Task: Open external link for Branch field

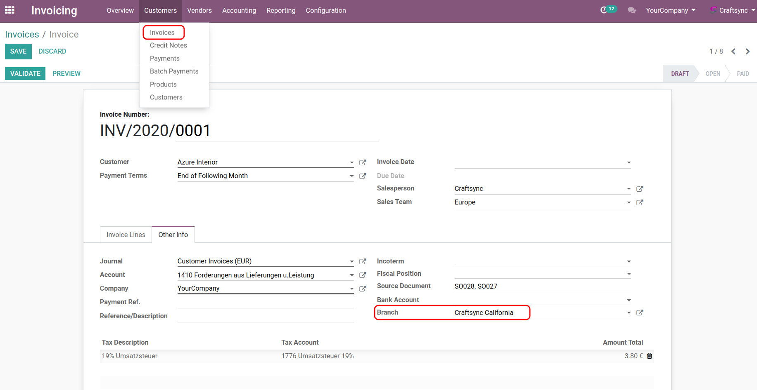Action: [x=640, y=312]
